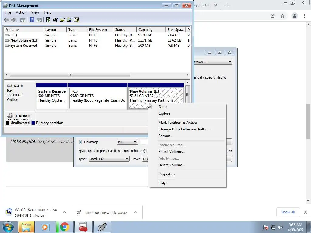This screenshot has height=233, width=311.
Task: Sort by the File System column header
Action: pyautogui.click(x=100, y=29)
